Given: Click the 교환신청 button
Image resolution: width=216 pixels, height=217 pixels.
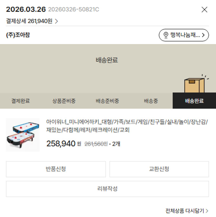Looking at the screenshot, I should pos(159,169).
